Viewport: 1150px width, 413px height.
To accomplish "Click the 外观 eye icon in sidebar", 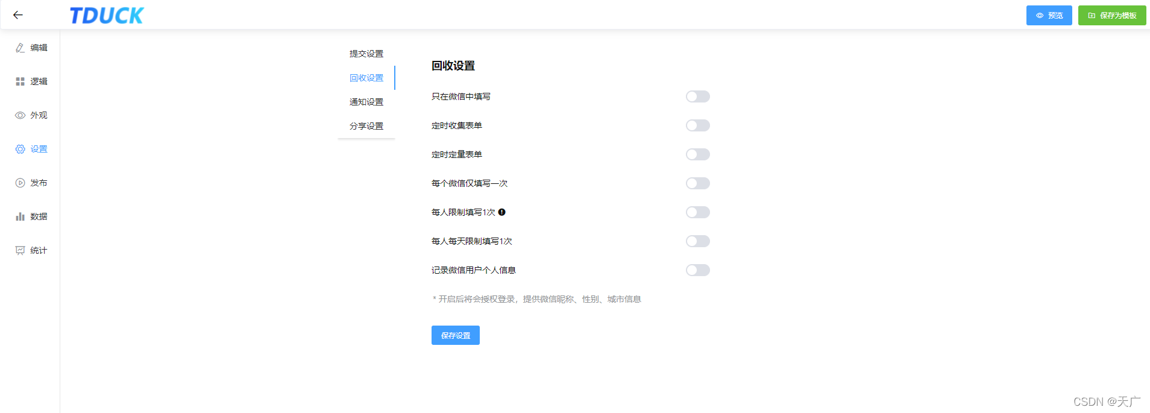I will click(20, 115).
